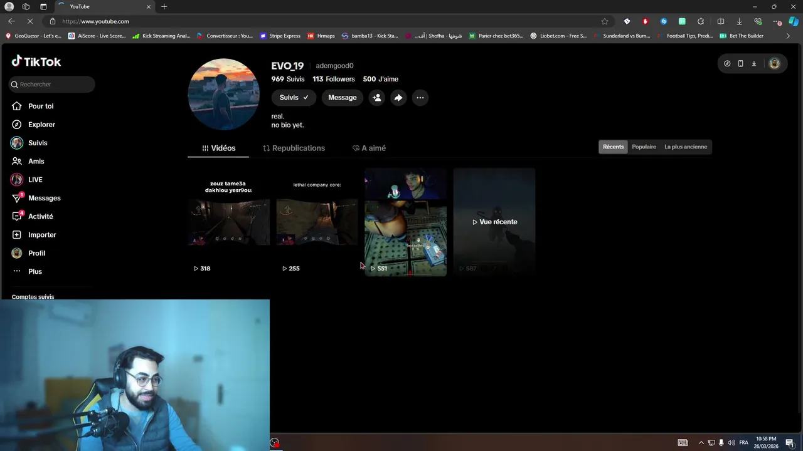
Task: Switch to the A aimé tab
Action: tap(369, 148)
